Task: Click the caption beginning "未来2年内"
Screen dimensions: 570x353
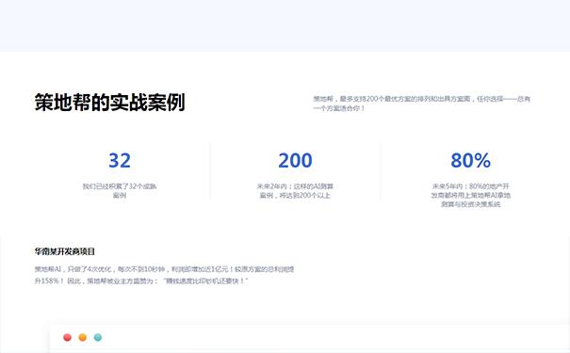Action: point(295,191)
